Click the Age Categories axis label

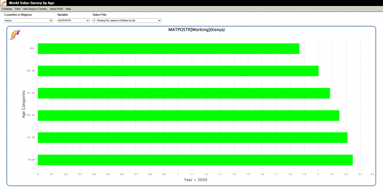coord(24,104)
